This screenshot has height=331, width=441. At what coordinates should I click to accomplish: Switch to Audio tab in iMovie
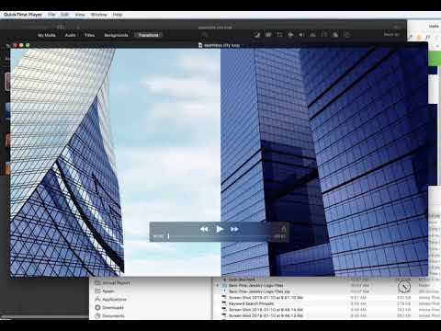[71, 35]
